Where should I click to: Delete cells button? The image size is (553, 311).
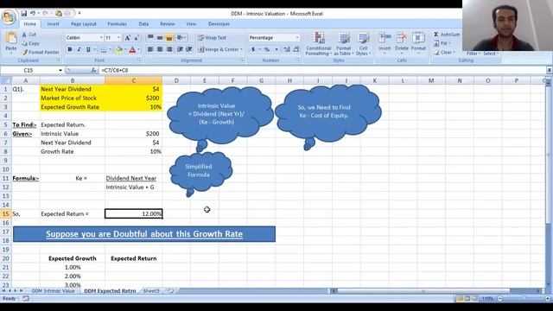401,42
